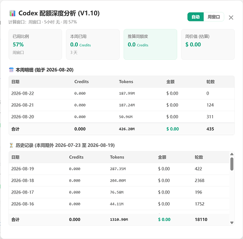The height and width of the screenshot is (239, 243).
Task: Click the 422 rounds value
Action: pos(198,169)
